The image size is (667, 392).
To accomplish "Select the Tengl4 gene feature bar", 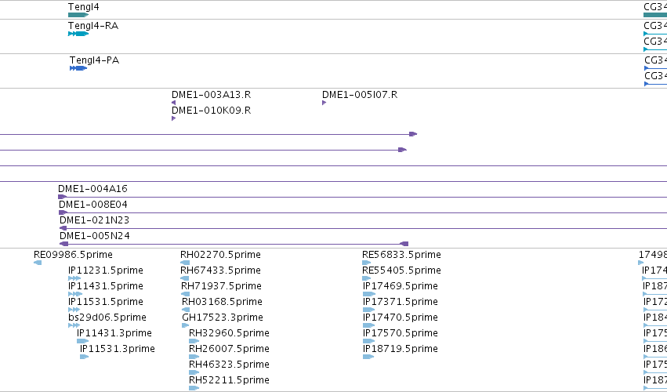I will 78,15.
